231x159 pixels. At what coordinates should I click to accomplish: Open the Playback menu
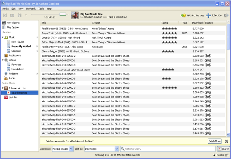point(31,9)
